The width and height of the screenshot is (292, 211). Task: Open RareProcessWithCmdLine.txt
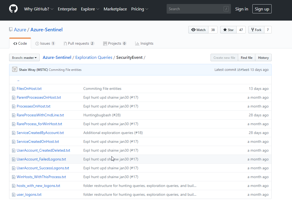40,115
